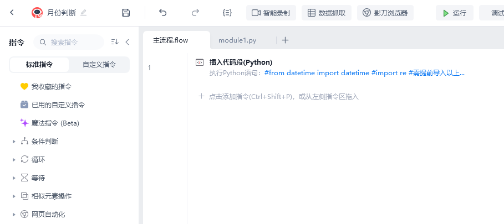Open the variables {≡} panel
Image resolution: width=504 pixels, height=224 pixels.
(x=227, y=13)
